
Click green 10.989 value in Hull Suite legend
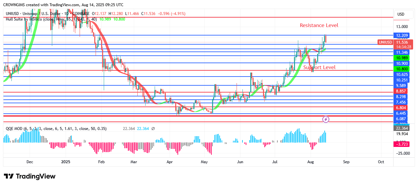105,19
